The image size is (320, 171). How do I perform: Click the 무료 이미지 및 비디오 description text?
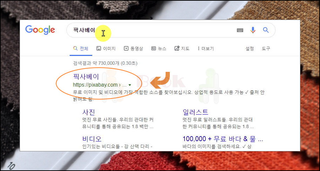pos(169,96)
